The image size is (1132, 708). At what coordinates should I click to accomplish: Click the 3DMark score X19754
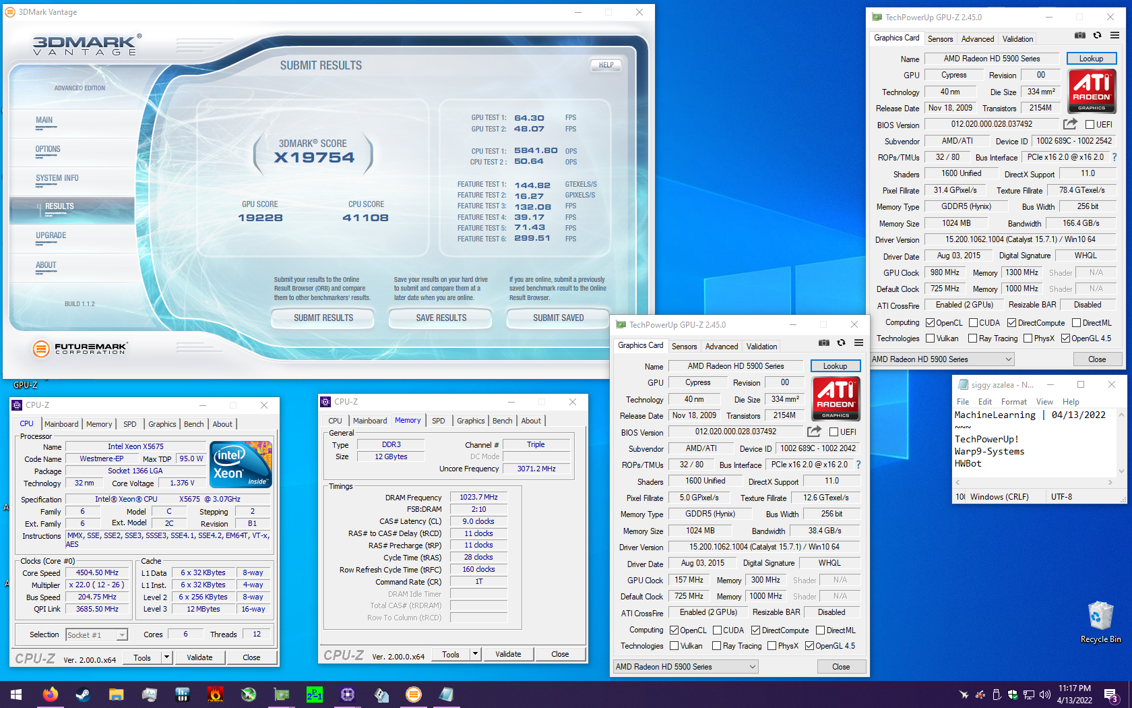coord(314,158)
